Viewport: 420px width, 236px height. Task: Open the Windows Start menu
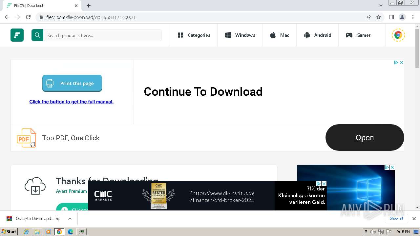click(x=9, y=231)
